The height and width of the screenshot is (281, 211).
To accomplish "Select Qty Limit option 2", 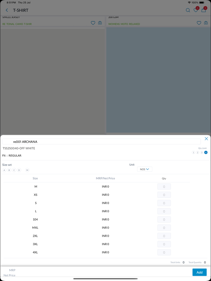I will click(x=197, y=153).
